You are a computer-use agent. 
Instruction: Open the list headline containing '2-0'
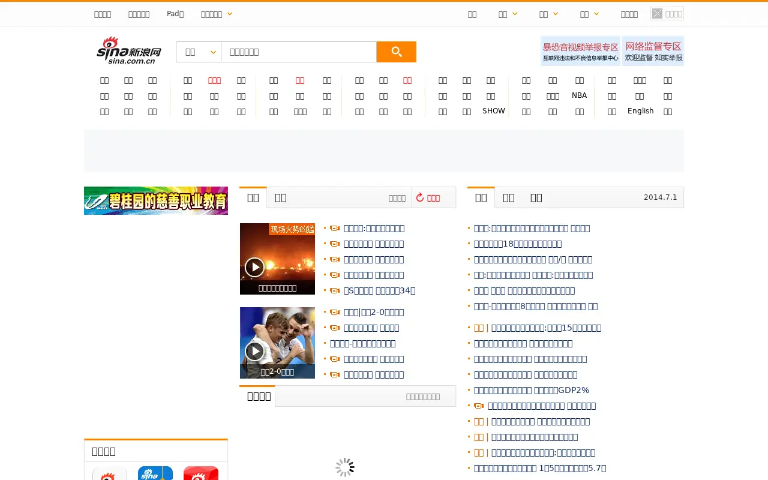coord(374,313)
